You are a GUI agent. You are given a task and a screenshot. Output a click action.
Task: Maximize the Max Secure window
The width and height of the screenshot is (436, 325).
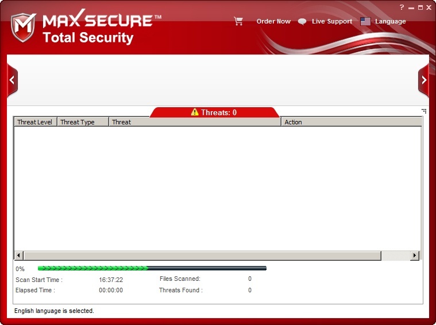point(420,8)
